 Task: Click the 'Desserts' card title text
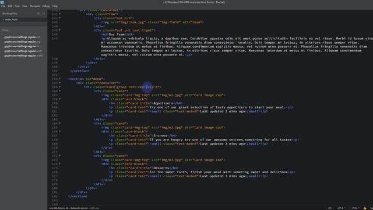[161, 168]
